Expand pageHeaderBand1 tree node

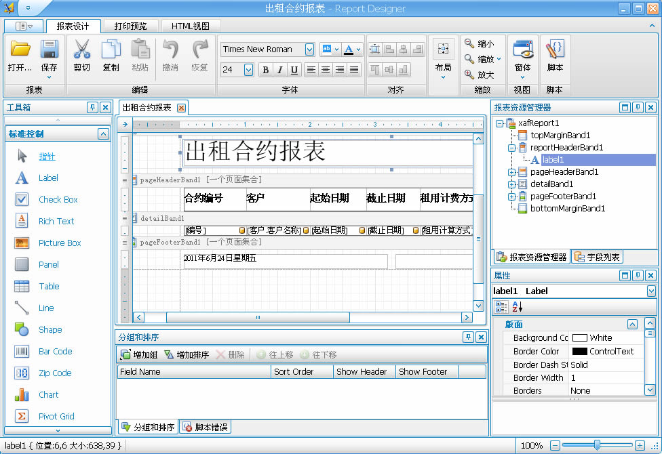[x=511, y=172]
